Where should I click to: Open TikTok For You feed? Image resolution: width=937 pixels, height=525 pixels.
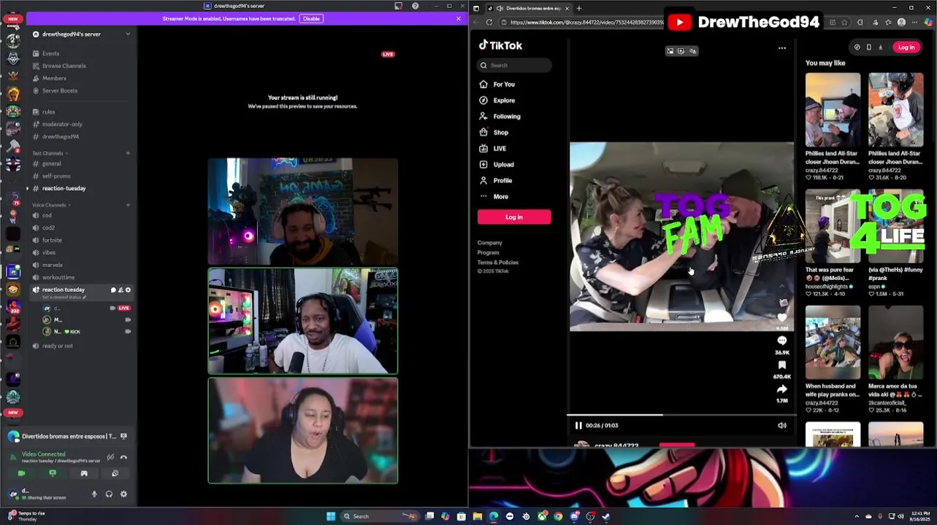503,84
